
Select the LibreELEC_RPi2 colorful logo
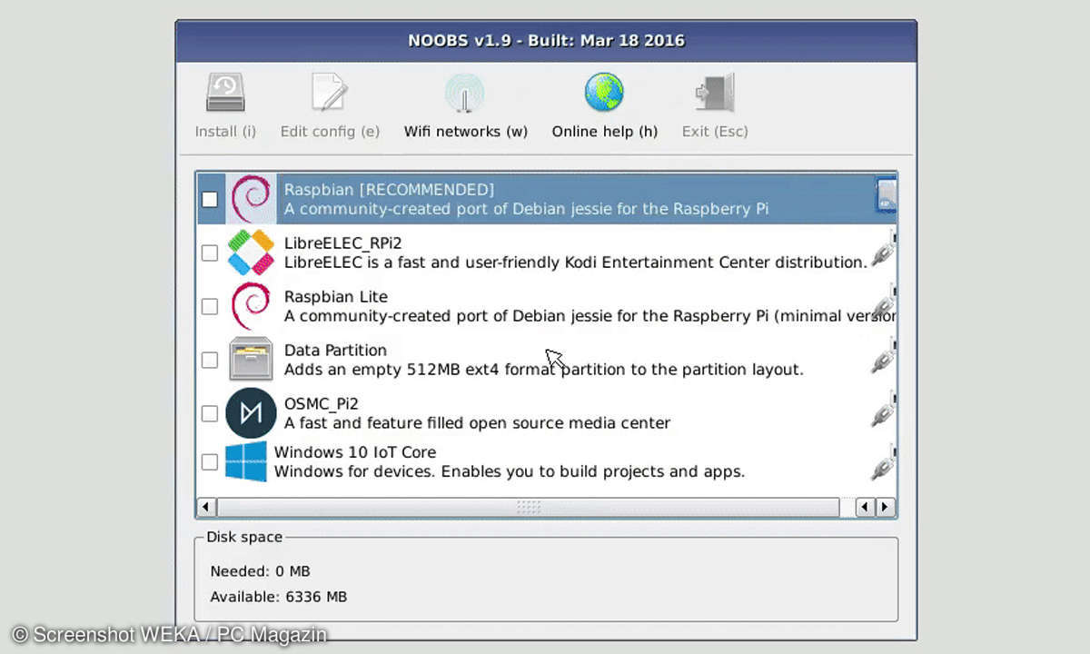tap(251, 253)
